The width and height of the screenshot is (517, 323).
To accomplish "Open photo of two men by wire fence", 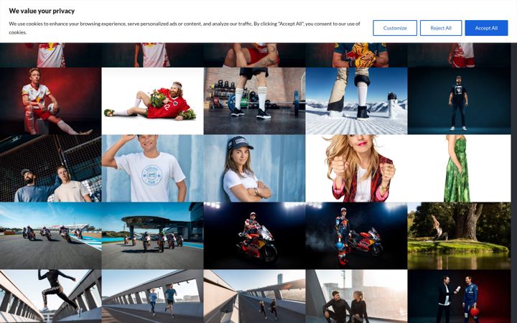I will click(50, 168).
